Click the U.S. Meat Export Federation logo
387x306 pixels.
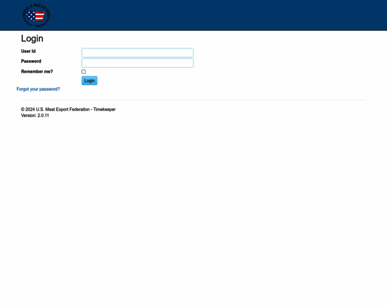(36, 15)
